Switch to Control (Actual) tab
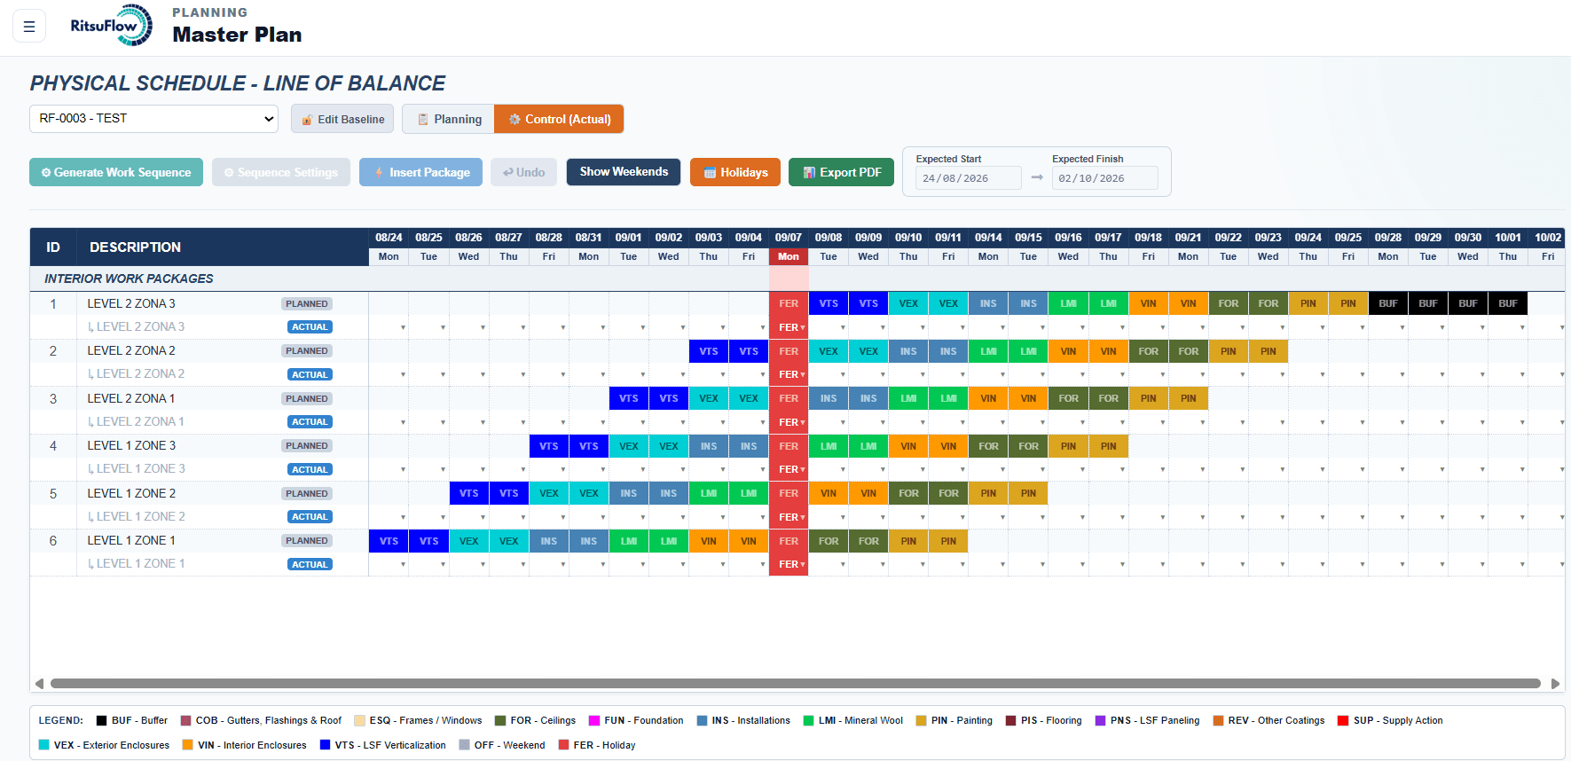 click(559, 119)
